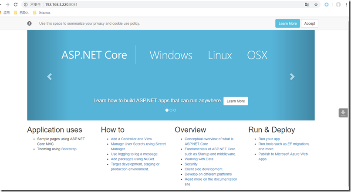Open the blue circle extension icon

pos(327,4)
